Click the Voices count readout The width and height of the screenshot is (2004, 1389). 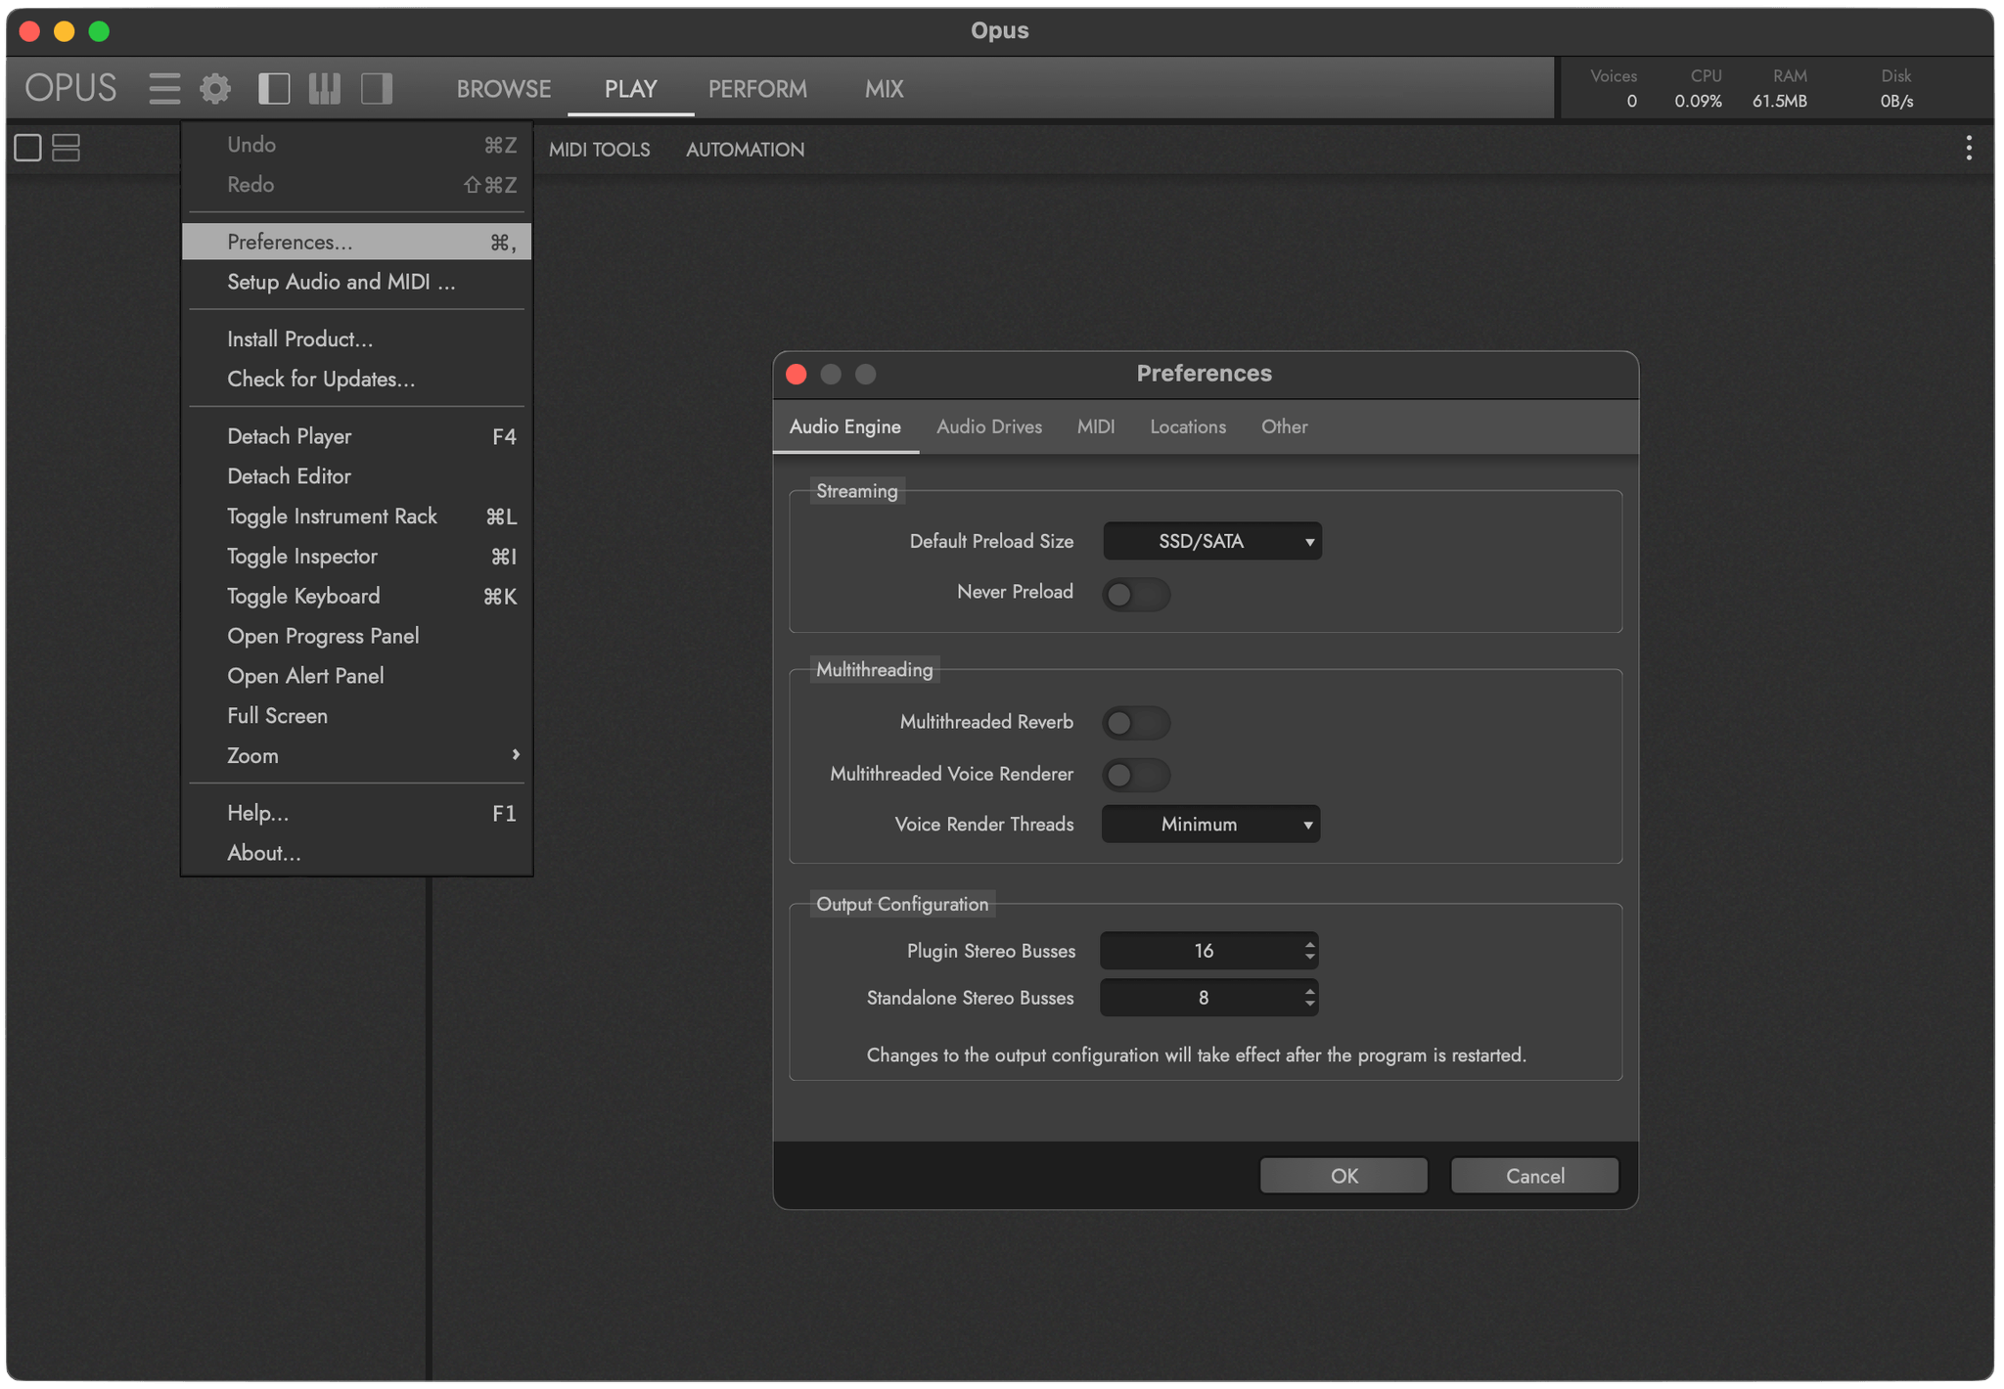pyautogui.click(x=1615, y=89)
